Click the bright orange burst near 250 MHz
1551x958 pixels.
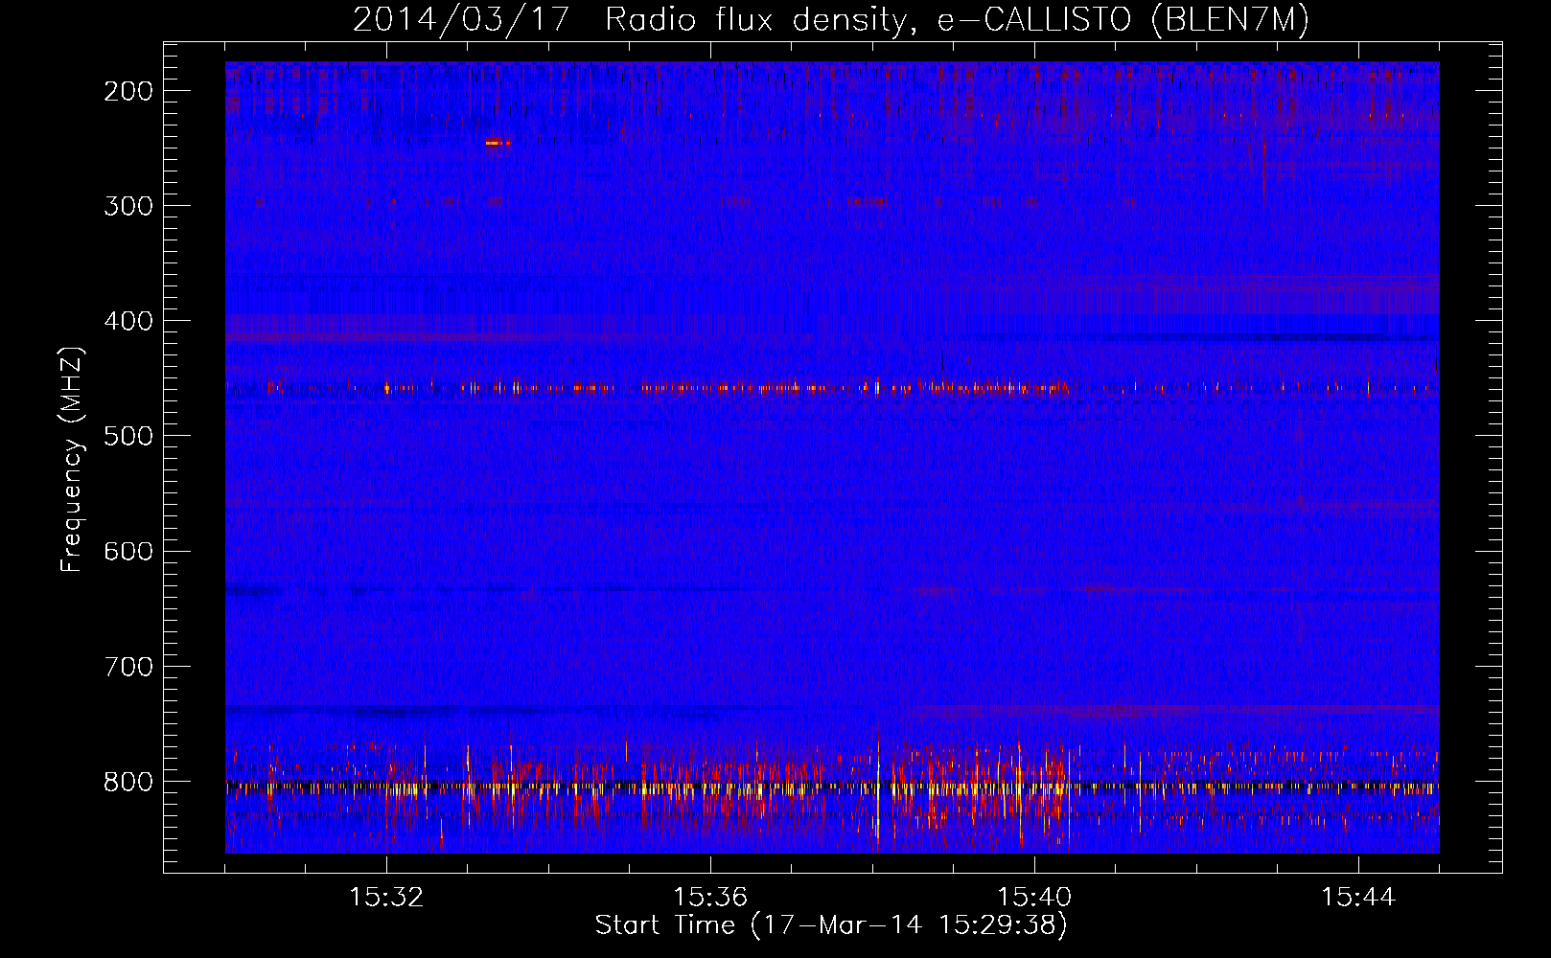498,143
